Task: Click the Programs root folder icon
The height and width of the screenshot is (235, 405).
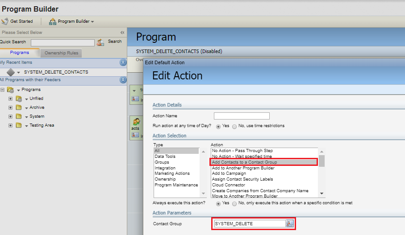Action: 10,90
